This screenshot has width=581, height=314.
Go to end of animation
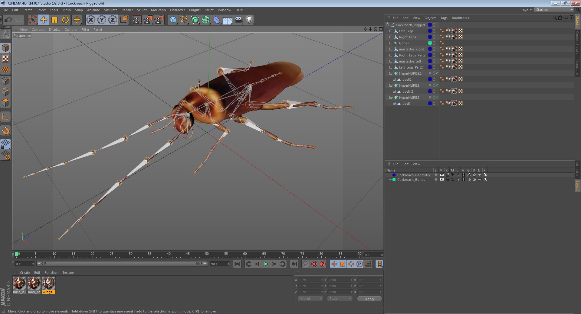tap(294, 264)
